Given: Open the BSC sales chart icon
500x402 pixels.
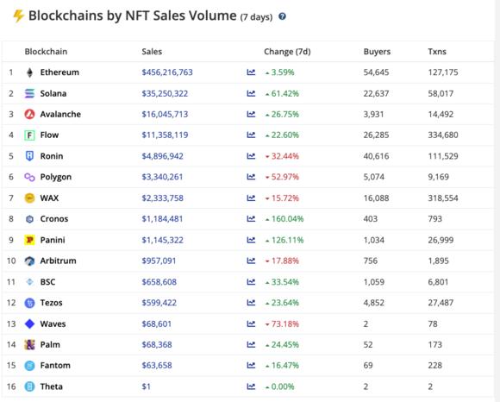Looking at the screenshot, I should point(251,282).
